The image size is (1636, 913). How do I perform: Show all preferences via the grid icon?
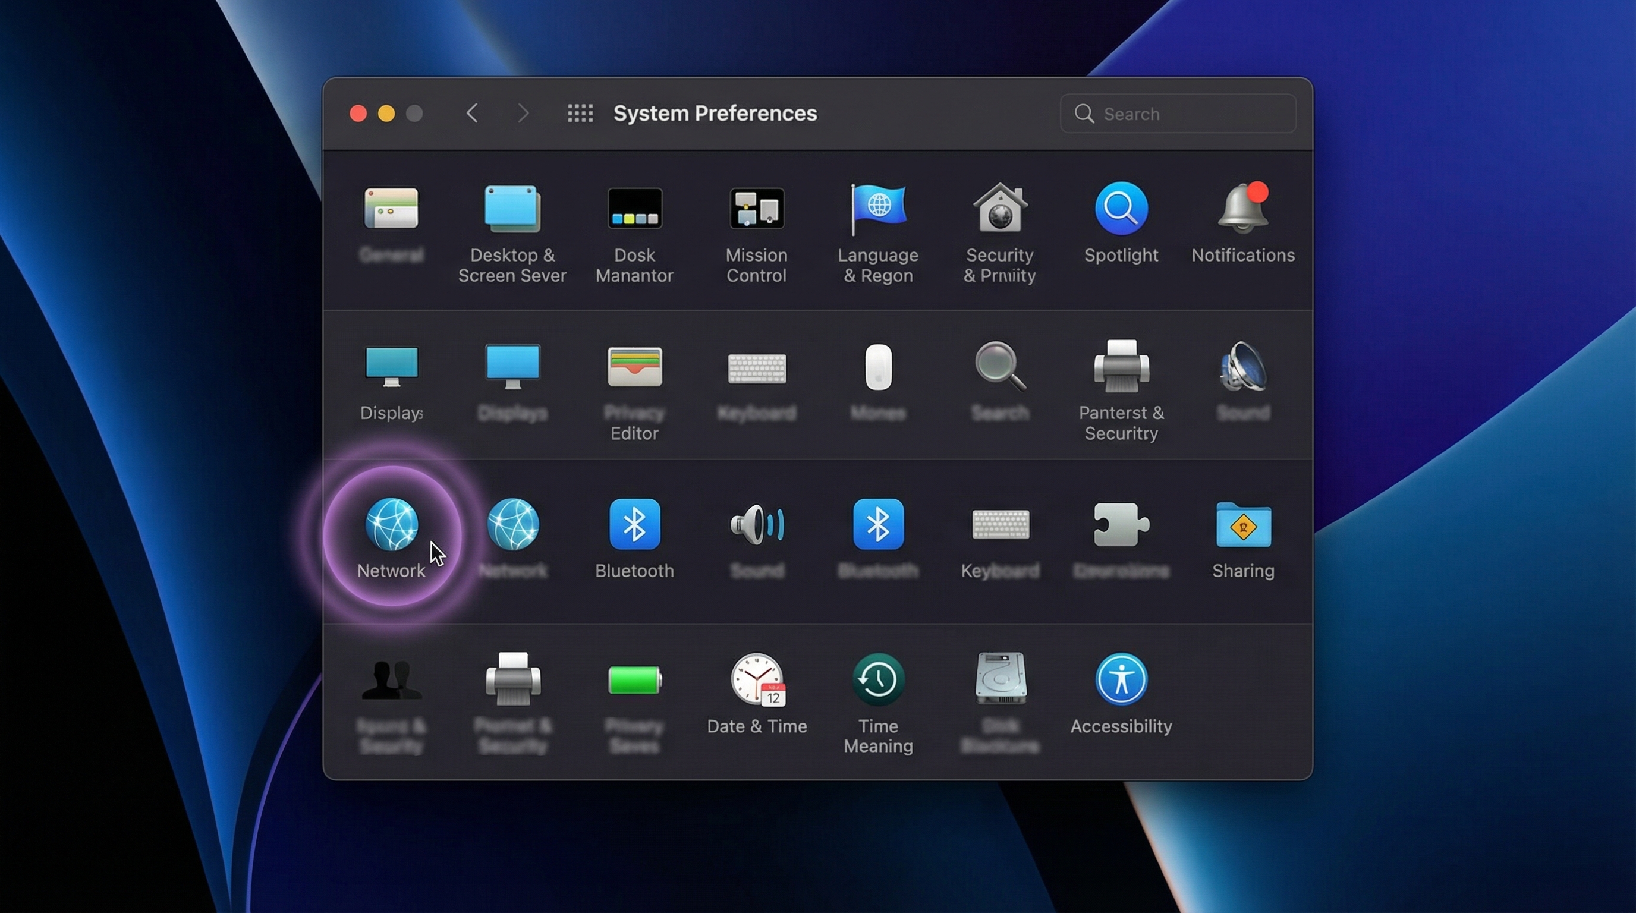579,113
